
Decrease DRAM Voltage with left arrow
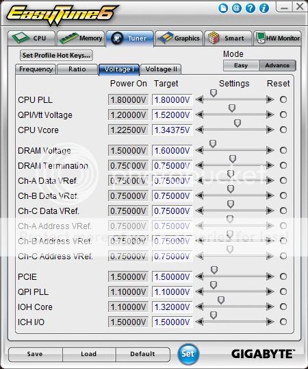click(199, 150)
